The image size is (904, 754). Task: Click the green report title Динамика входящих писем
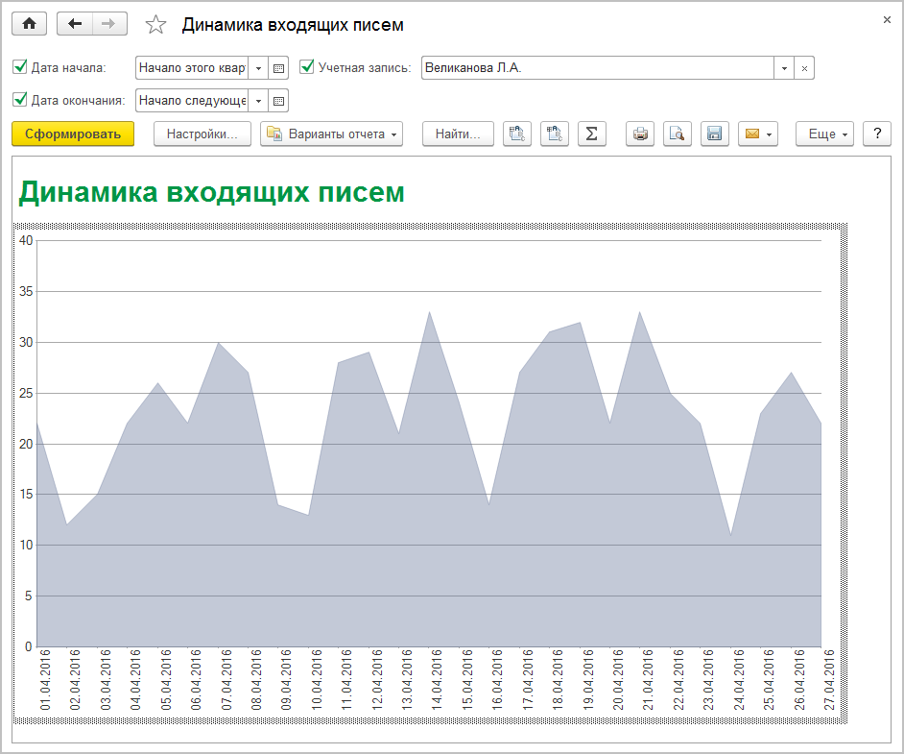pyautogui.click(x=211, y=192)
